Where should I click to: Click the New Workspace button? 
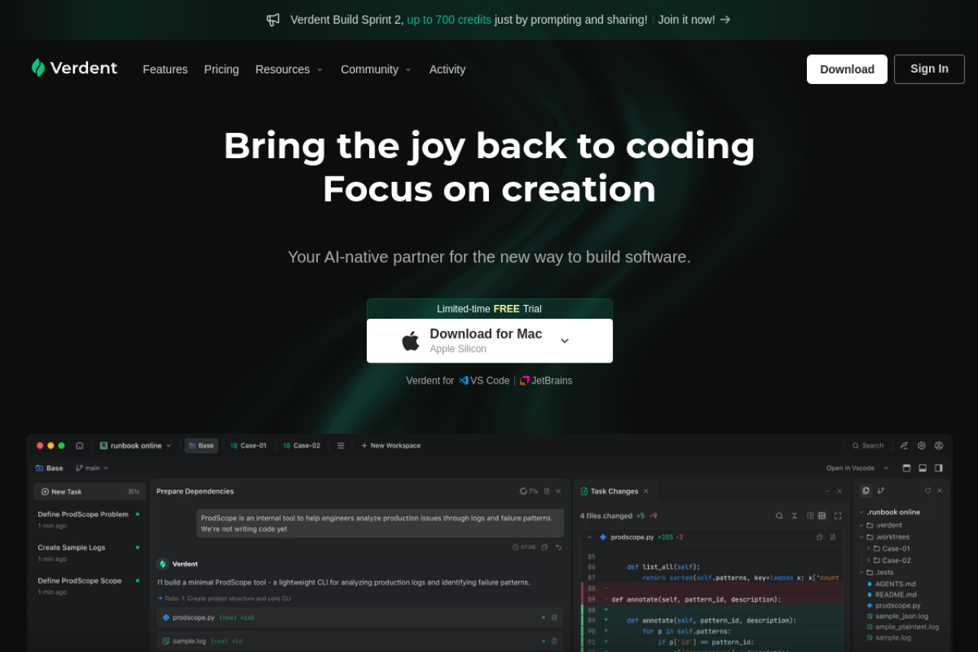[390, 446]
